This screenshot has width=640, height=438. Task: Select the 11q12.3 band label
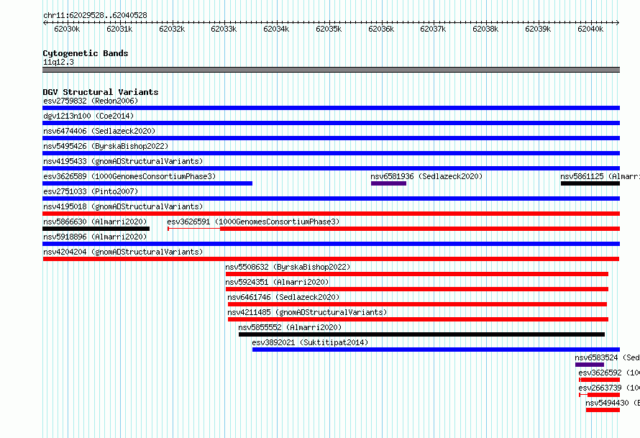(58, 62)
